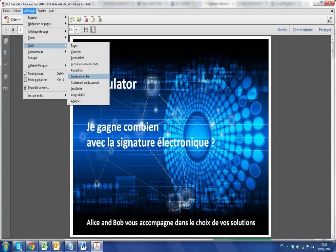This screenshot has height=252, width=336.
Task: Open the bookmarks panel
Action: tap(6, 52)
